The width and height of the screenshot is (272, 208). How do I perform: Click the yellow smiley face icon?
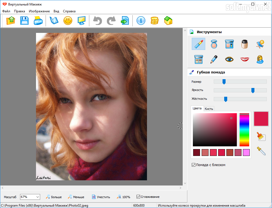(68, 21)
